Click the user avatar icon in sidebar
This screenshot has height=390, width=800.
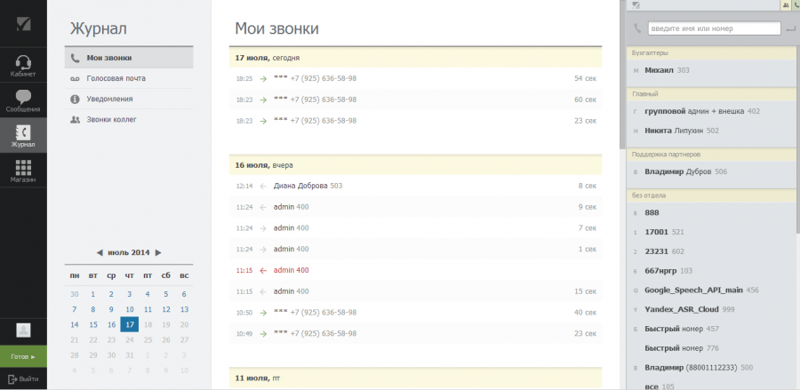pos(23,330)
